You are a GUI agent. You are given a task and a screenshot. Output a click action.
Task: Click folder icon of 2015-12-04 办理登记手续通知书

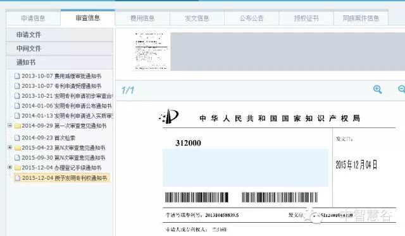point(18,168)
